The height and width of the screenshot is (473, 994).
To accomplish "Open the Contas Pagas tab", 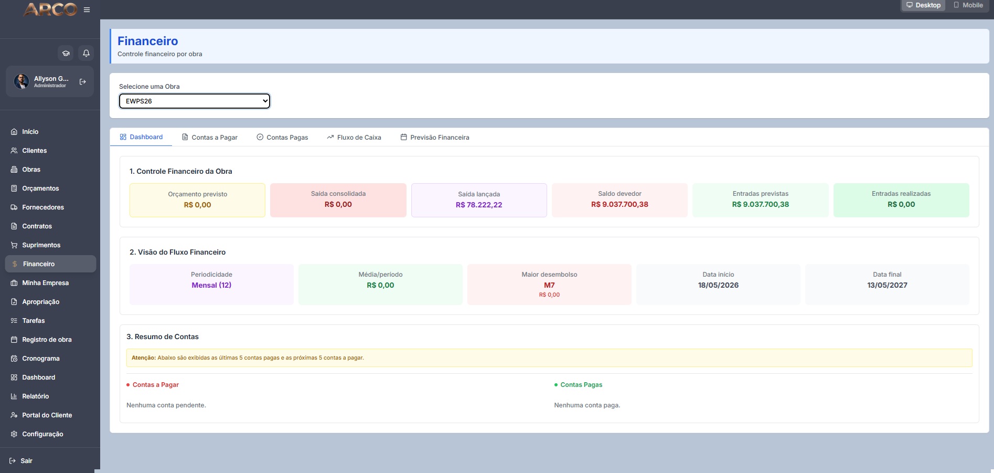I will 282,138.
